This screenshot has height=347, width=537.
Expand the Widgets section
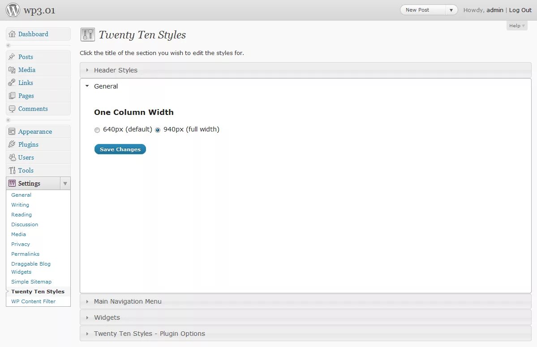coord(305,317)
